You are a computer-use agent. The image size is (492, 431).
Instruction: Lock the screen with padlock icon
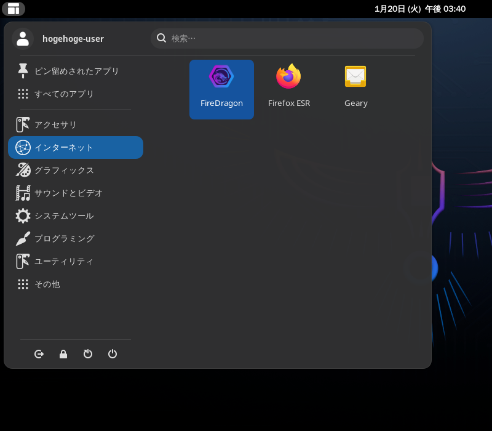[x=63, y=354]
